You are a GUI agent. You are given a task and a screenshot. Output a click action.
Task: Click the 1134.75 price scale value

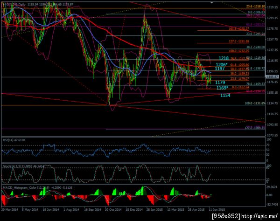(273, 104)
